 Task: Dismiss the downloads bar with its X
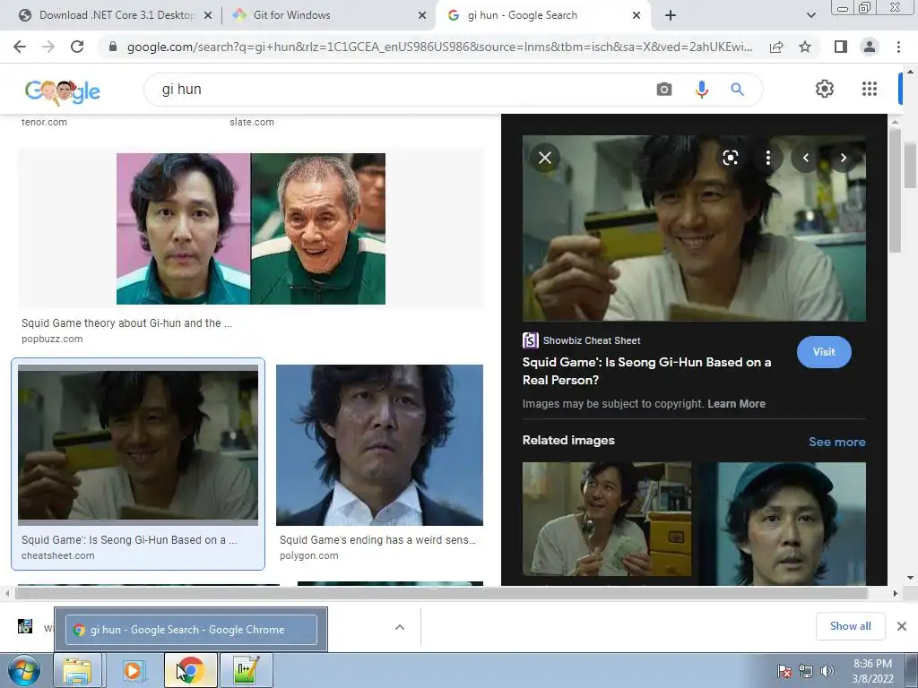pos(902,626)
